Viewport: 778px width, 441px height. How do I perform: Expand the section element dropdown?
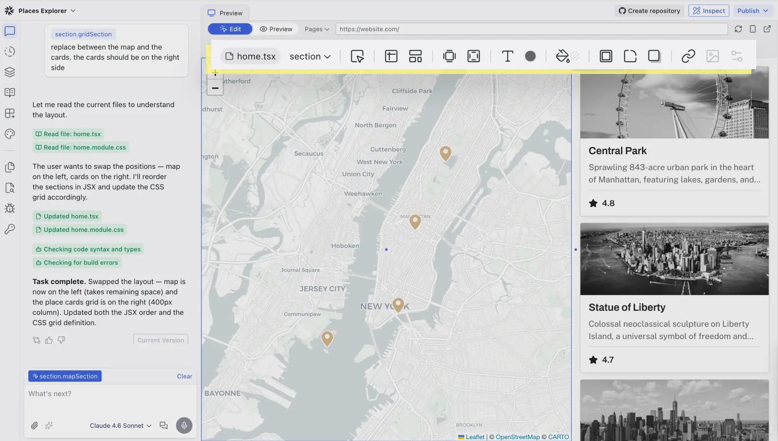pyautogui.click(x=310, y=56)
